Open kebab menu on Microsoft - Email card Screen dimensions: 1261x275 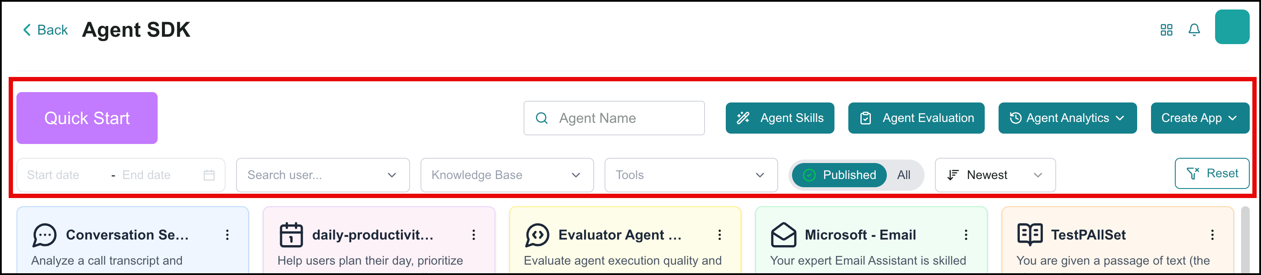click(966, 235)
